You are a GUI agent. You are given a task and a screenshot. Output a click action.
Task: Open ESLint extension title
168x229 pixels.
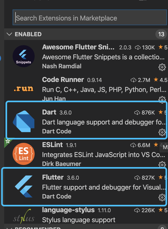52,145
